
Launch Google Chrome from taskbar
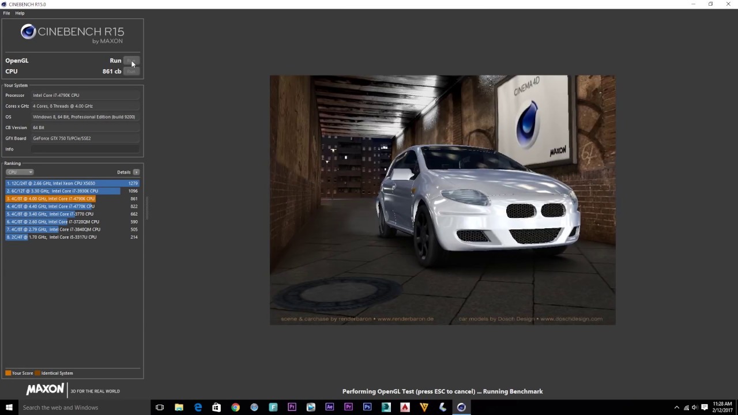tap(235, 408)
